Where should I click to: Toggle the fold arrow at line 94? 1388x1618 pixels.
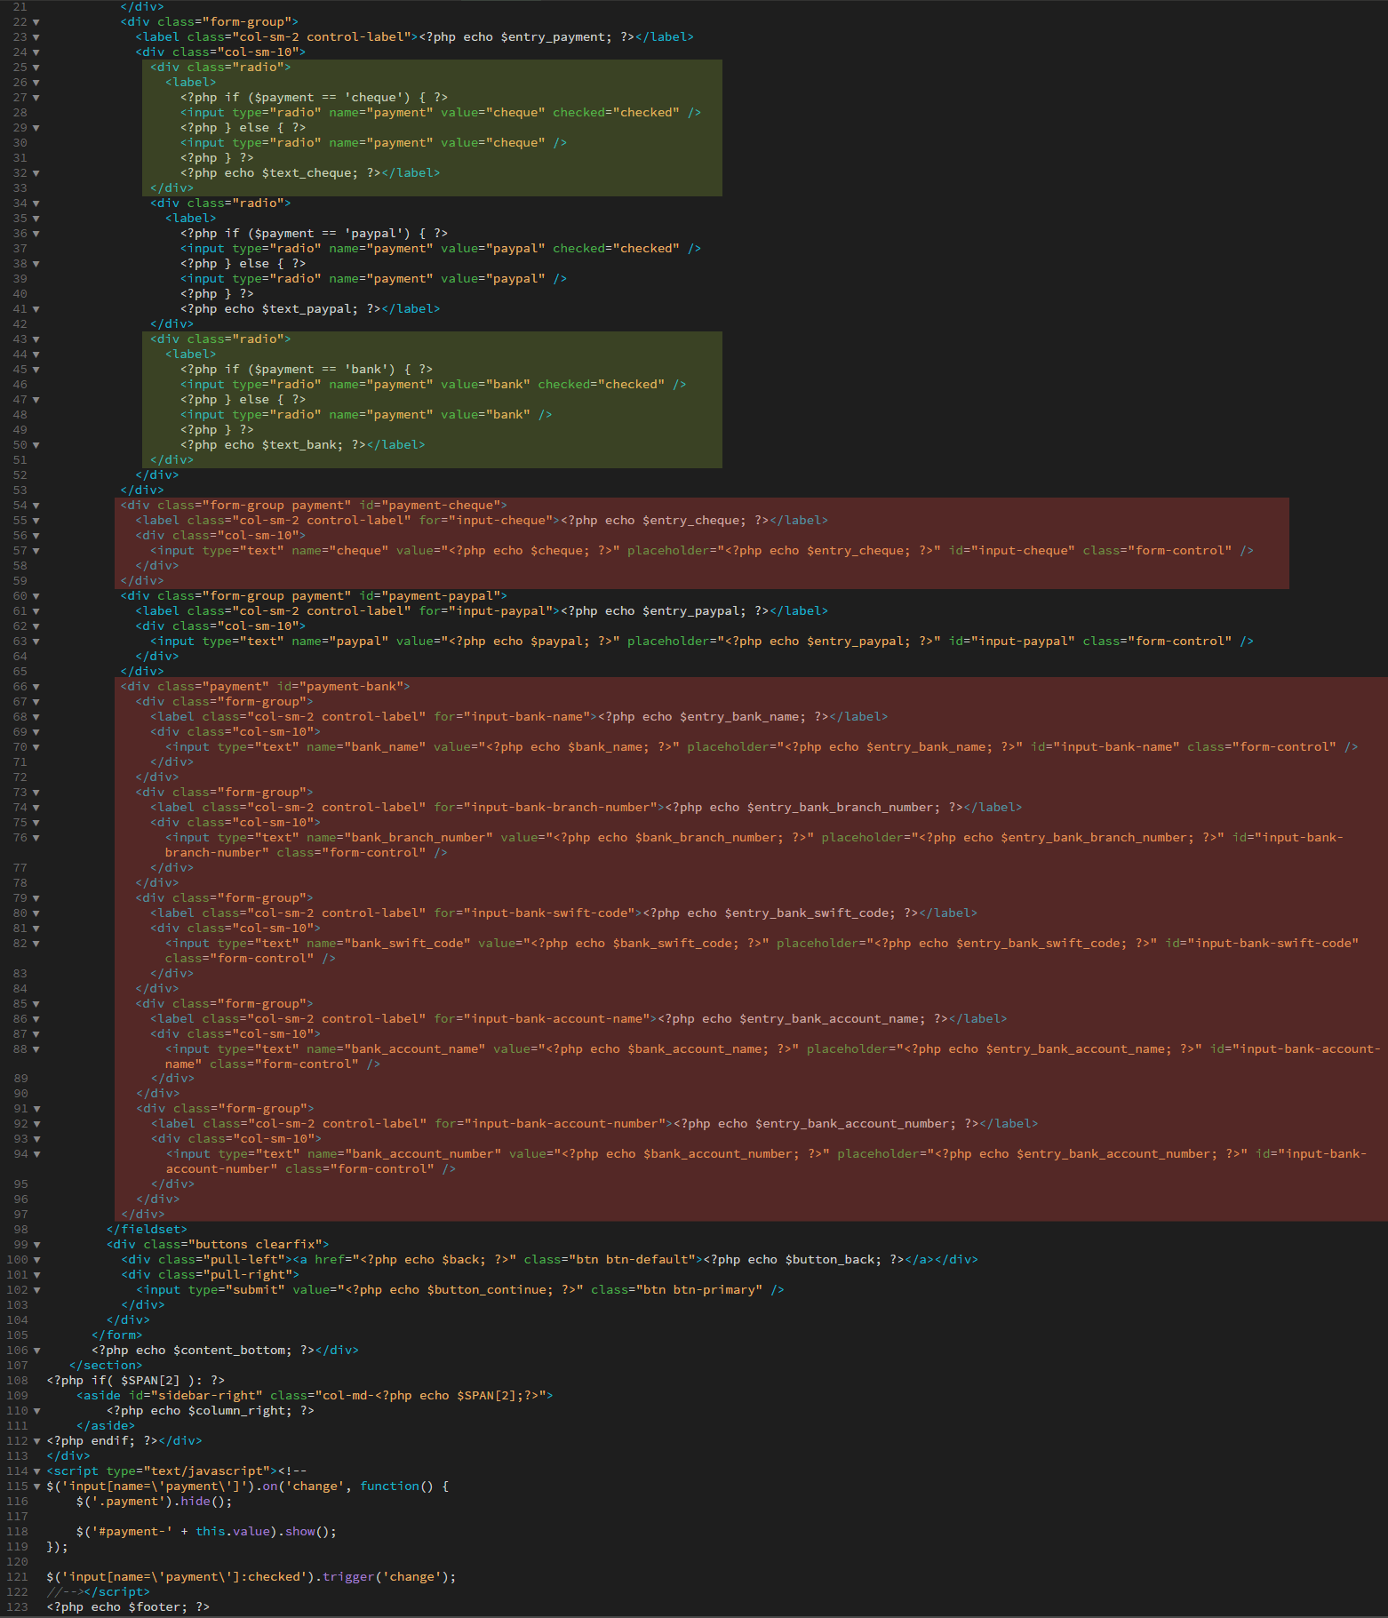click(x=36, y=1154)
